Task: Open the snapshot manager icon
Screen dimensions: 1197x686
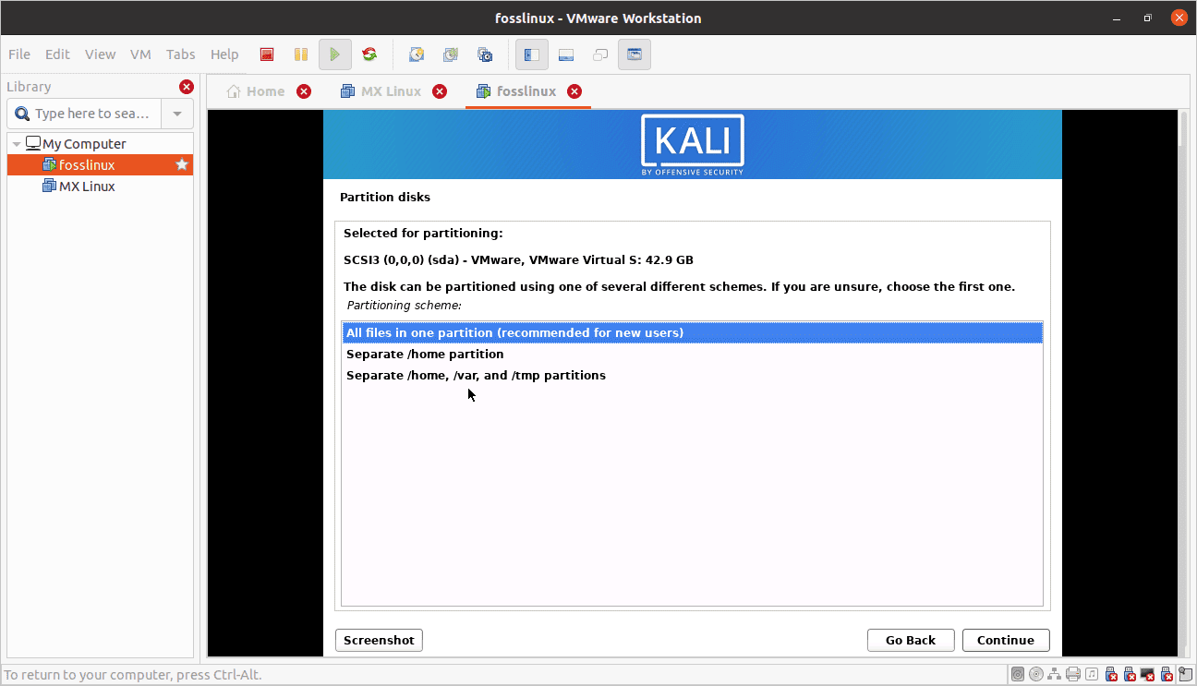Action: (485, 54)
